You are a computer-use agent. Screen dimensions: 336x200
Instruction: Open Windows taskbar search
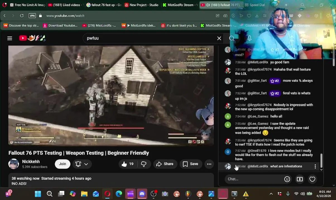[x=49, y=194]
